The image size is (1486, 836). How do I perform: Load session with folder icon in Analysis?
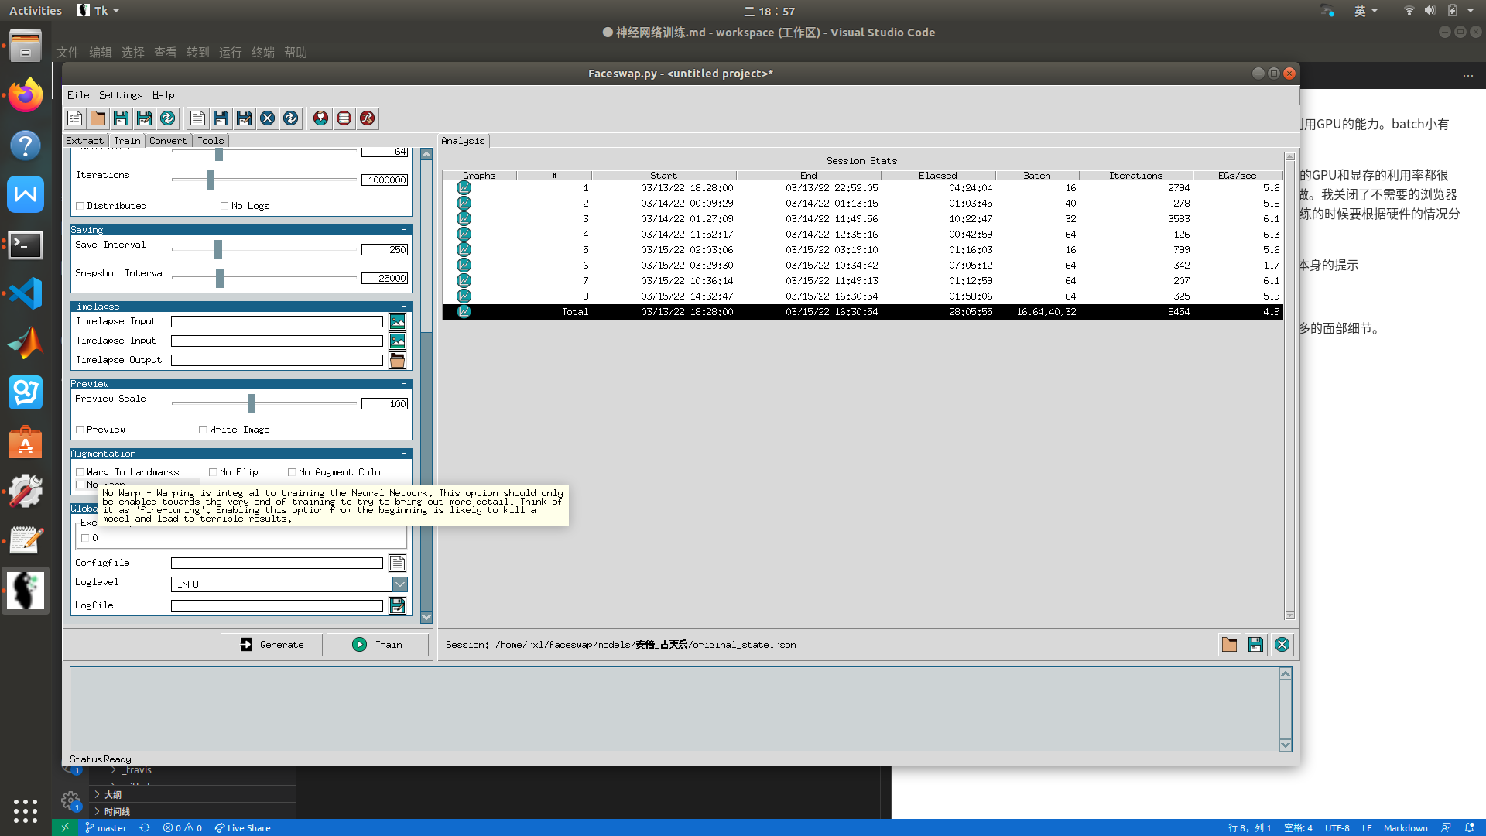pos(1229,645)
